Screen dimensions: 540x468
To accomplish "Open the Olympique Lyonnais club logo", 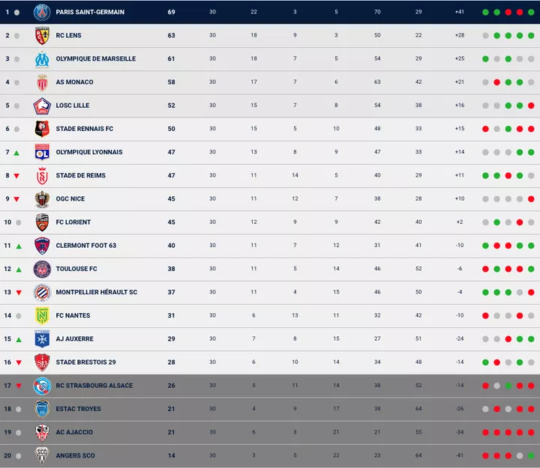I will coord(41,152).
